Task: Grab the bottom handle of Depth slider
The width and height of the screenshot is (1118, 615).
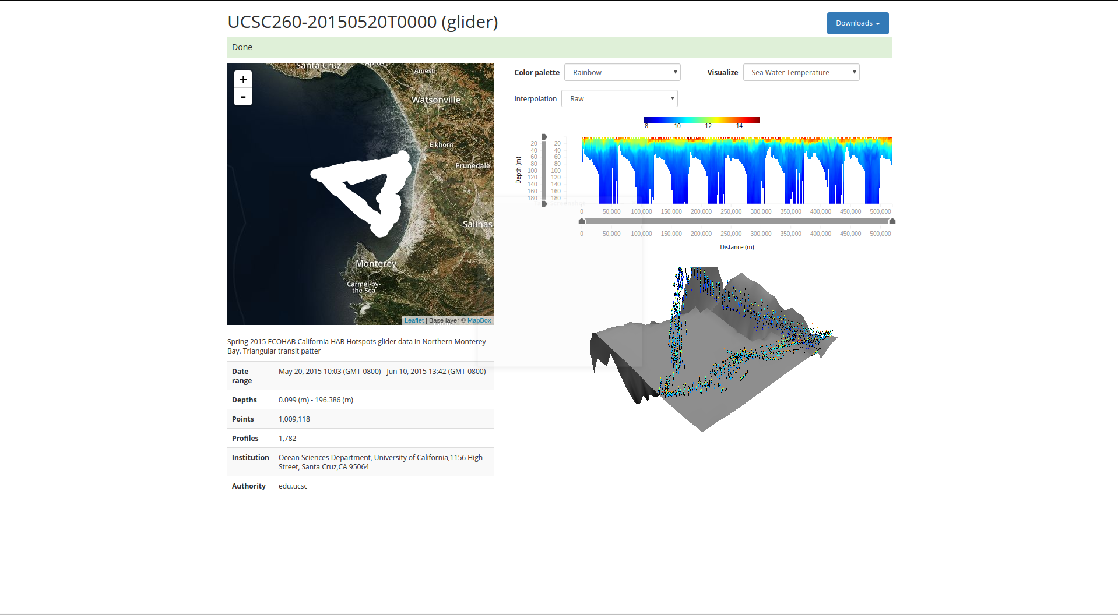Action: 544,204
